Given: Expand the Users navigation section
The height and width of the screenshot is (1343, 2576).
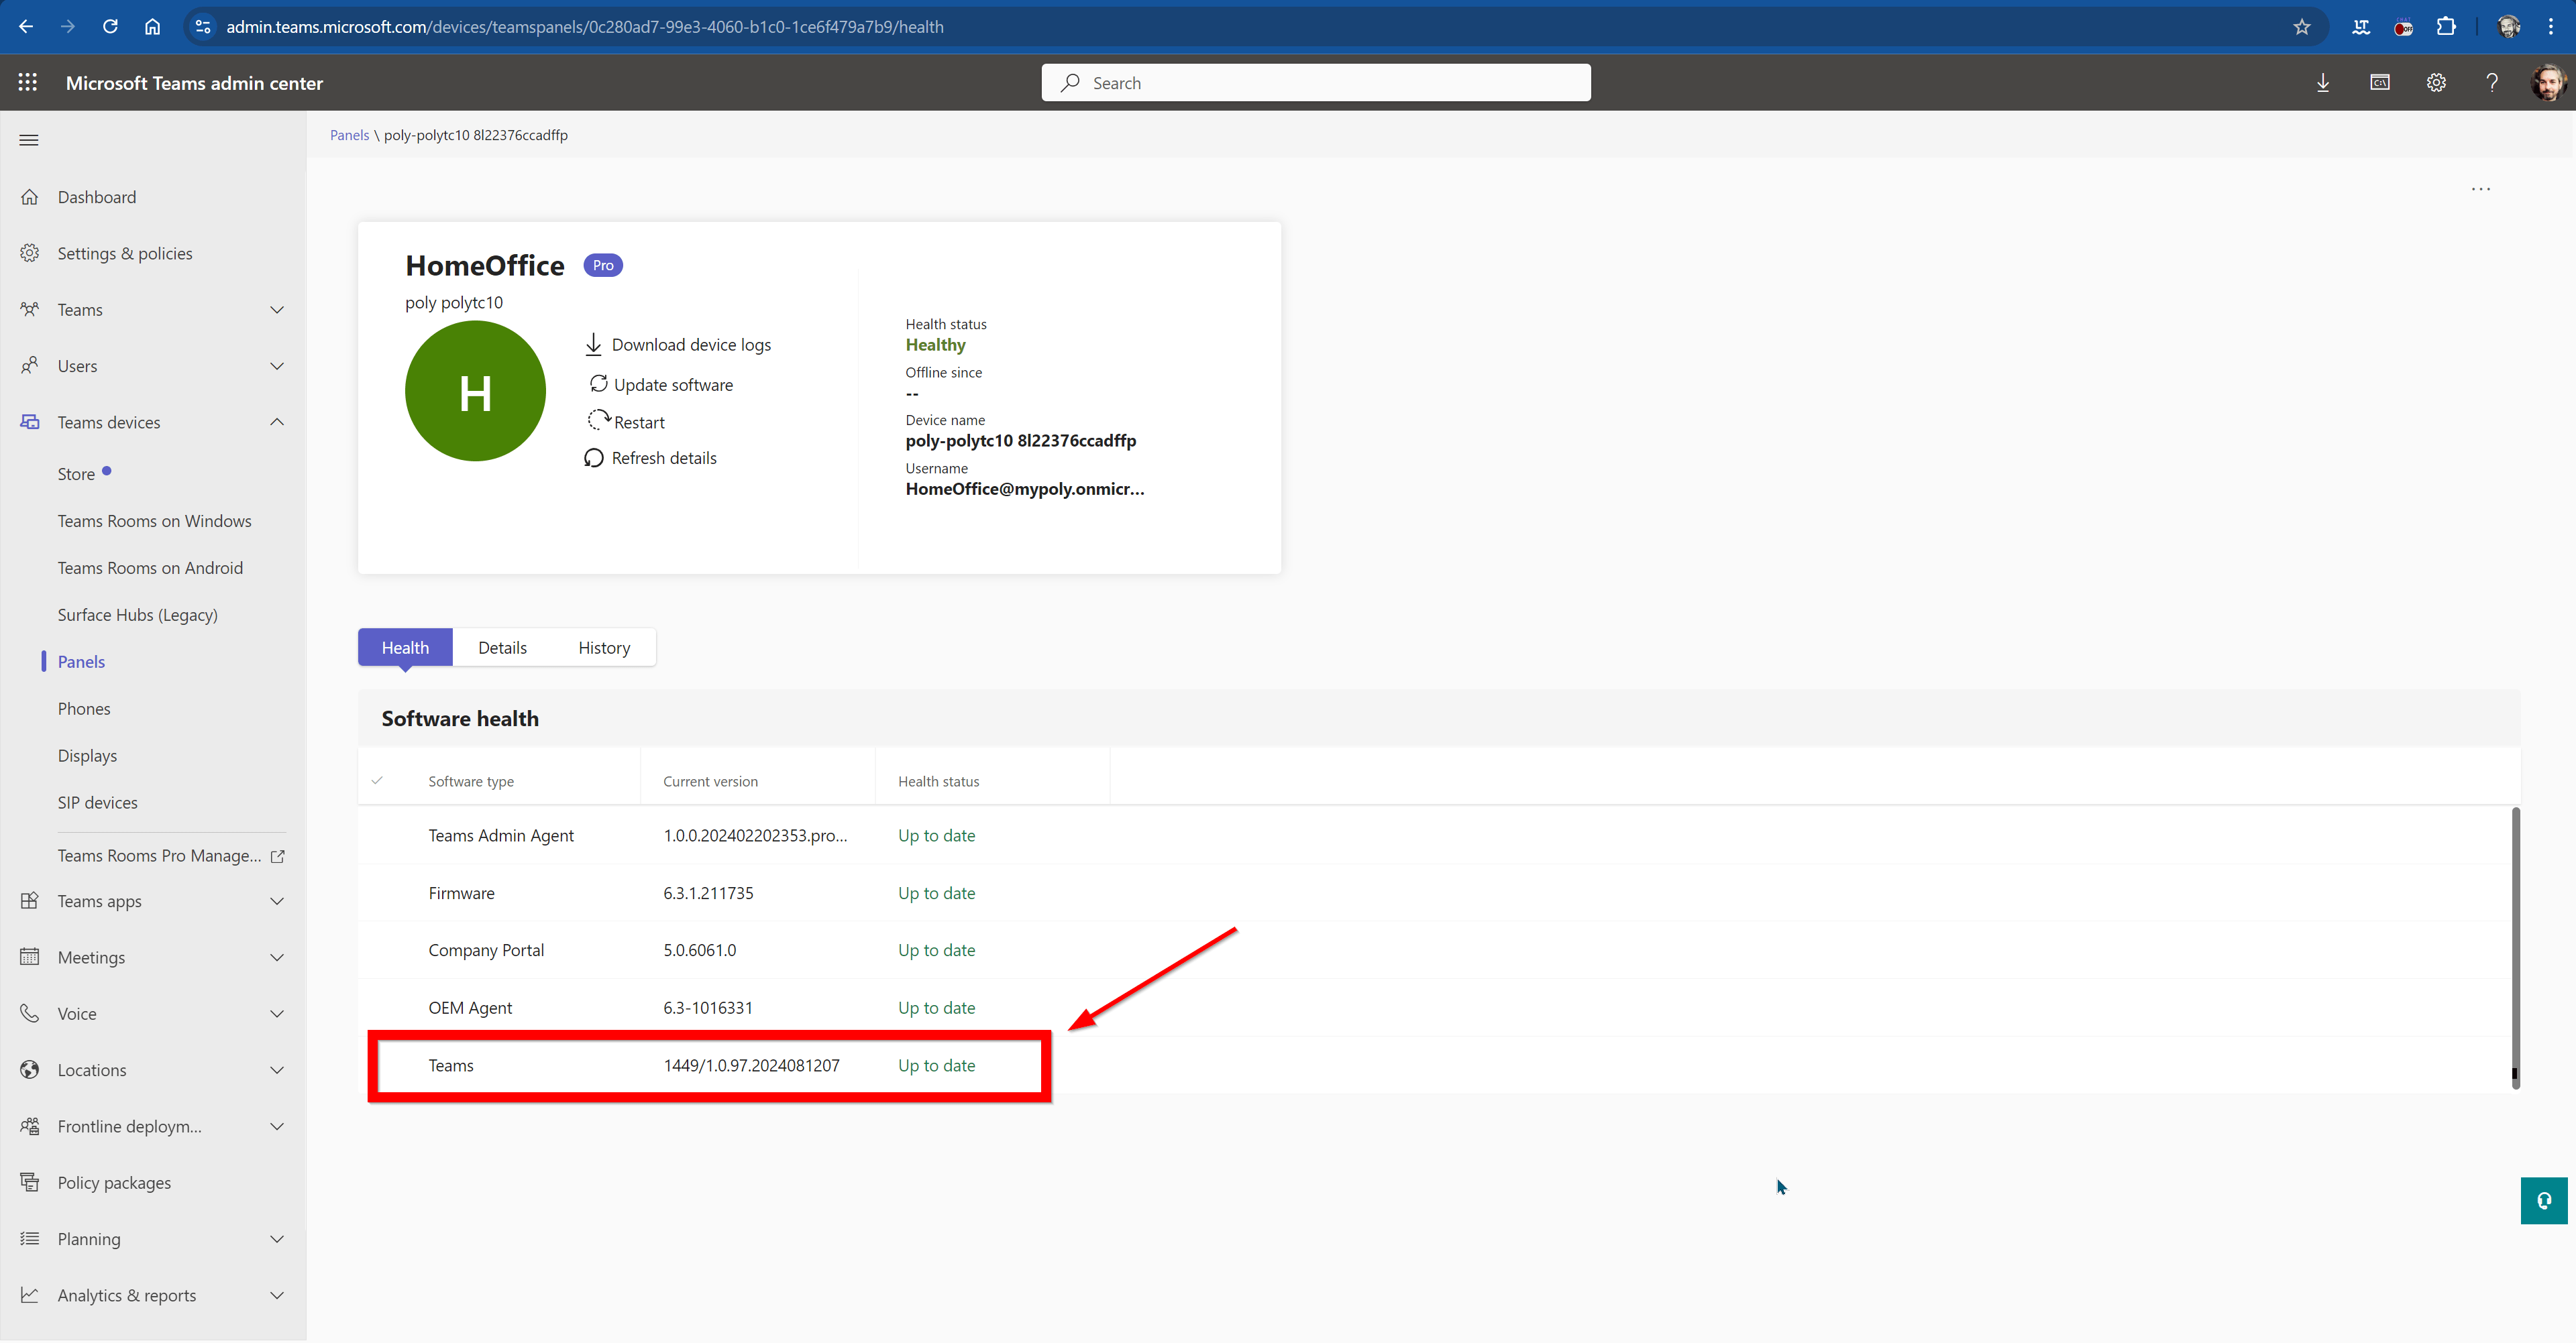Looking at the screenshot, I should point(277,365).
